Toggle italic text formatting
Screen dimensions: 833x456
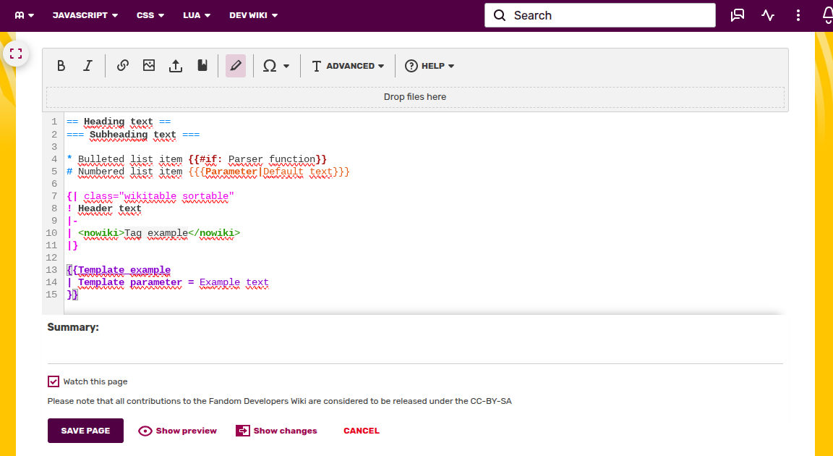(x=87, y=65)
